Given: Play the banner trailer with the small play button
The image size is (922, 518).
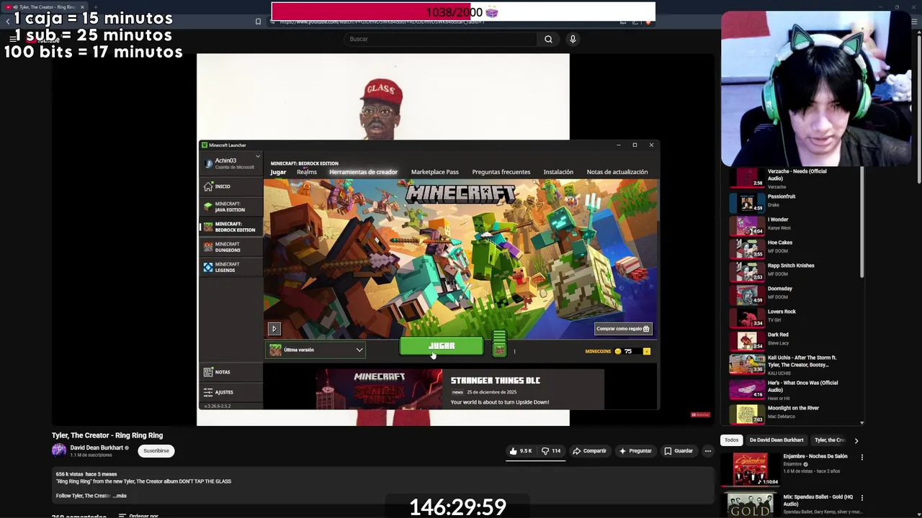Looking at the screenshot, I should click(x=274, y=329).
